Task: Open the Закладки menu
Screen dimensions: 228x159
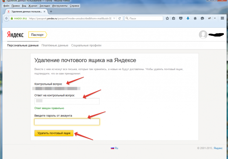Action: (45, 6)
